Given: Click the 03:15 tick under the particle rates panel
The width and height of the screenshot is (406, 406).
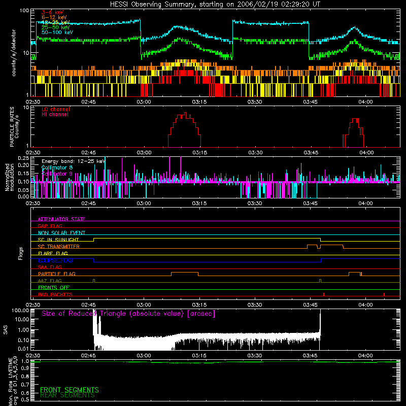Looking at the screenshot, I should tap(199, 153).
